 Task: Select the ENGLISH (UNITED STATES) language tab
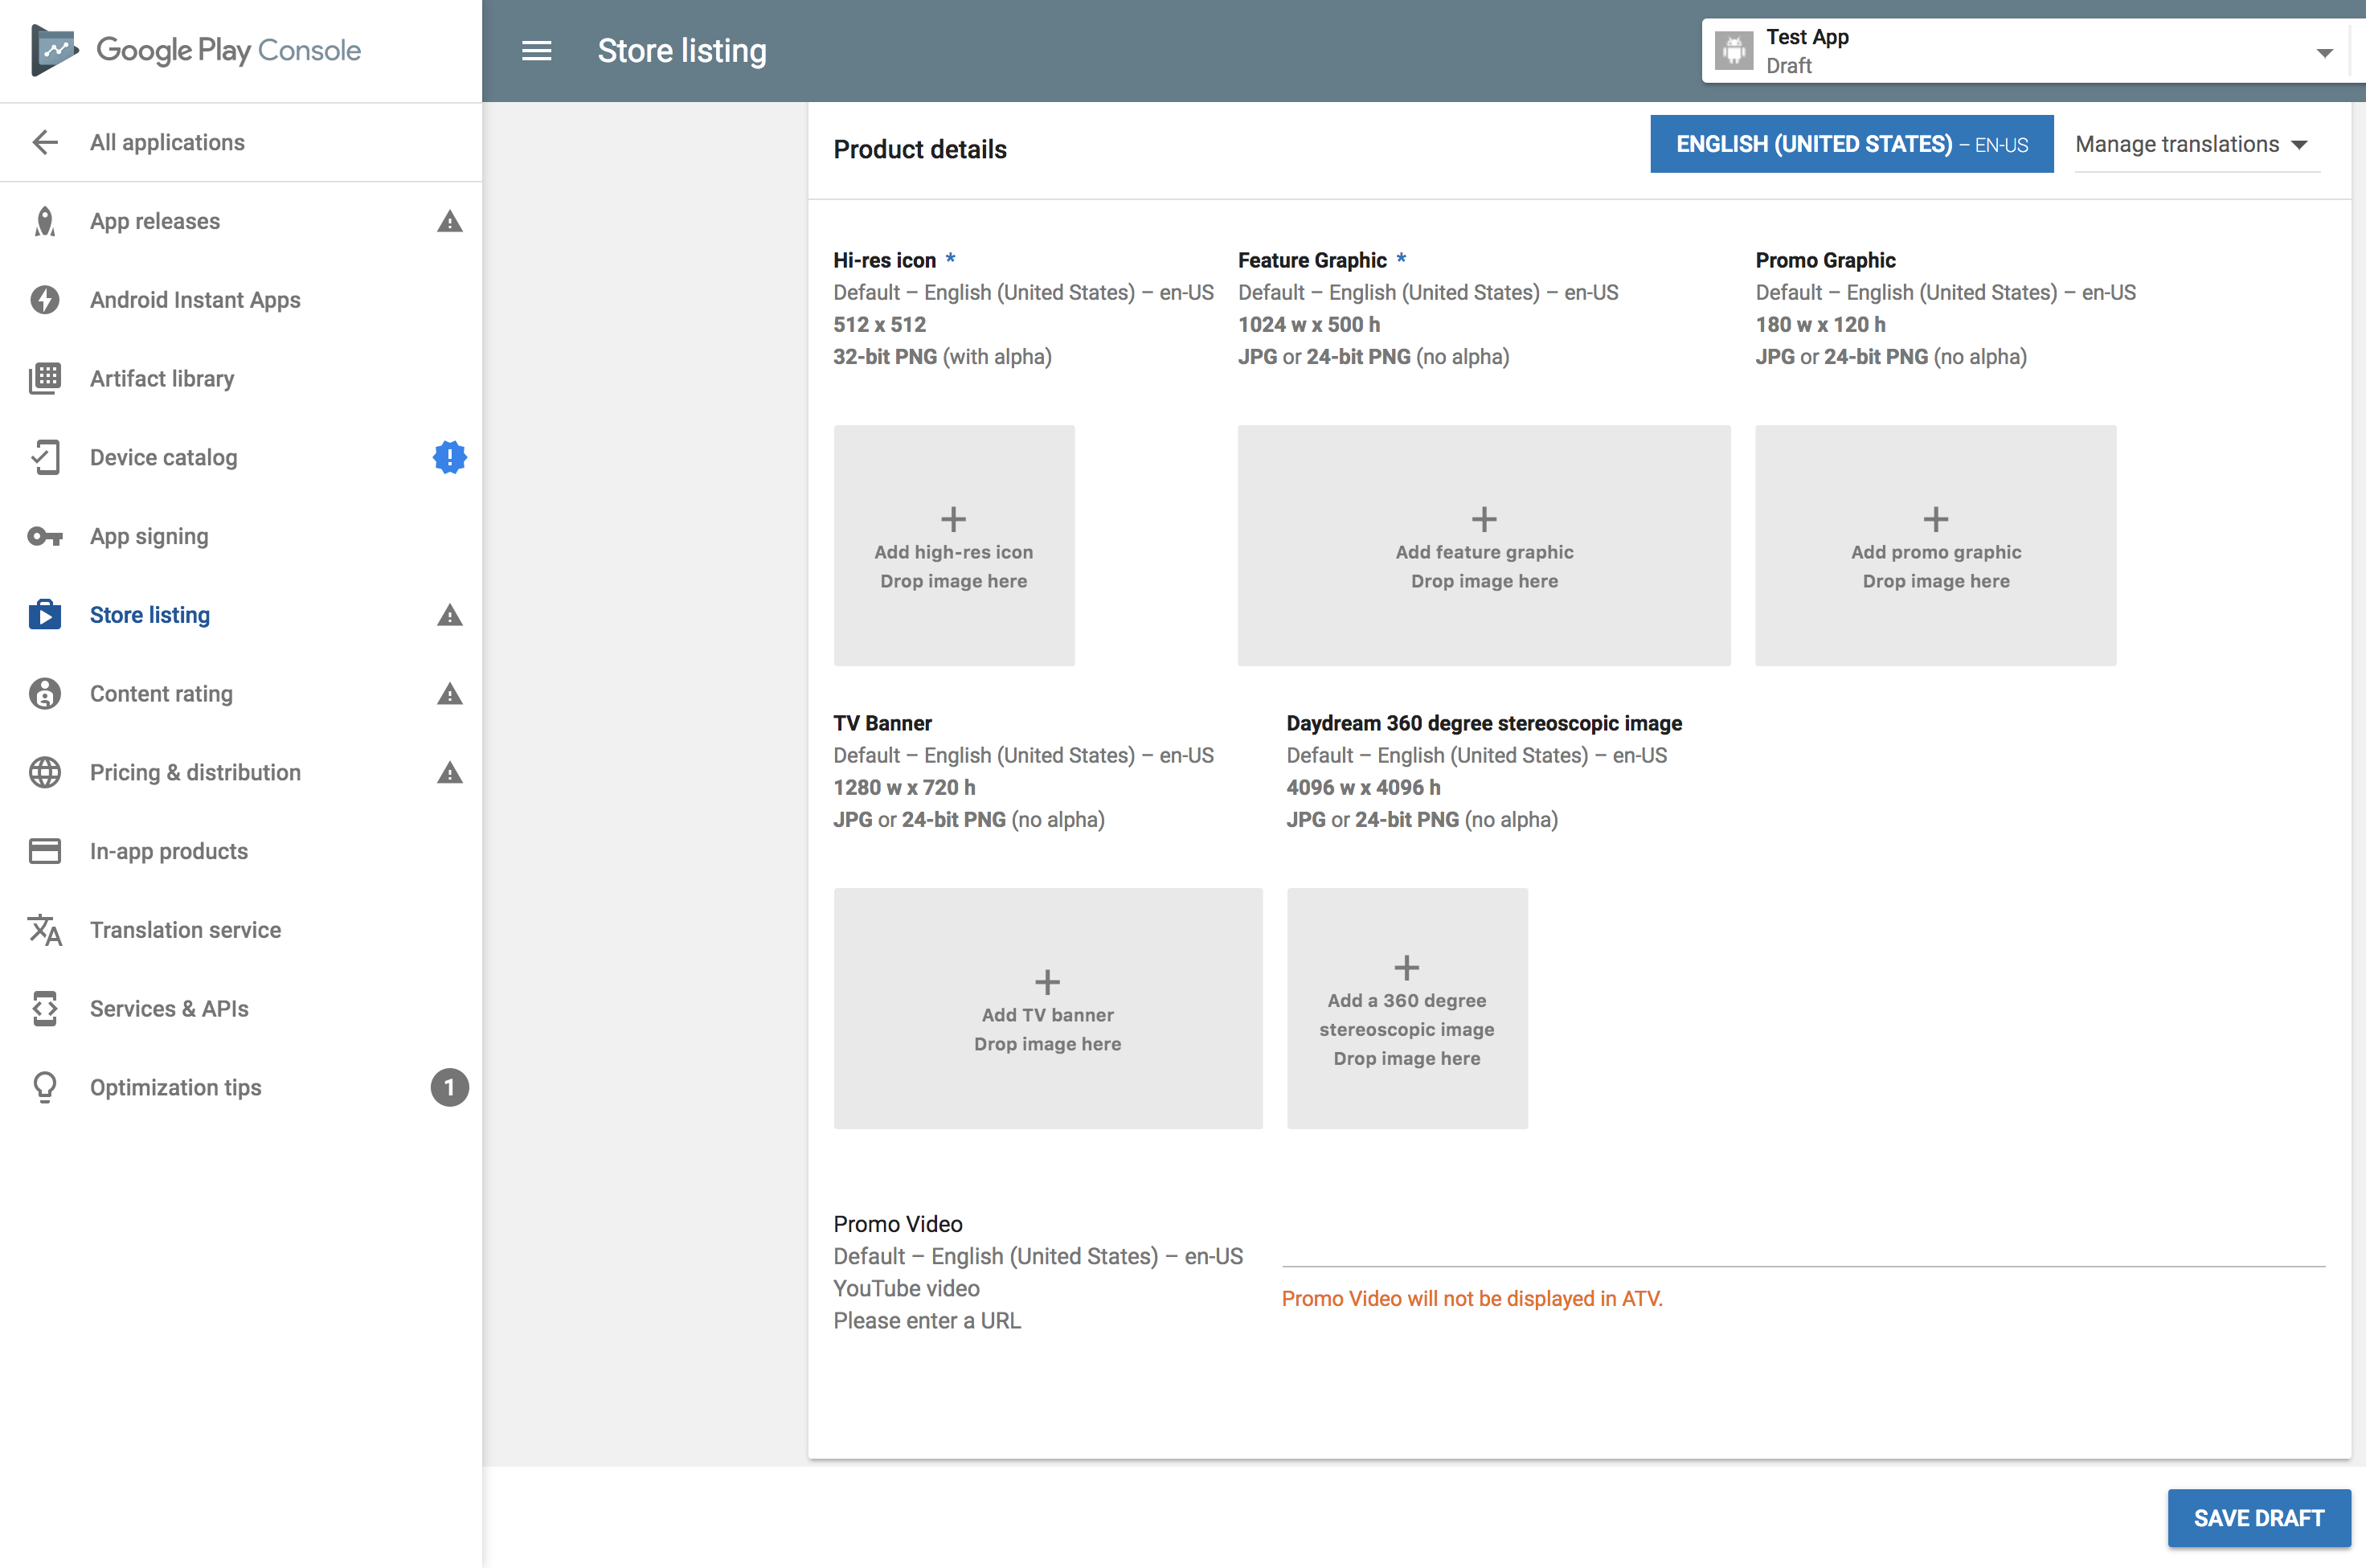1851,143
